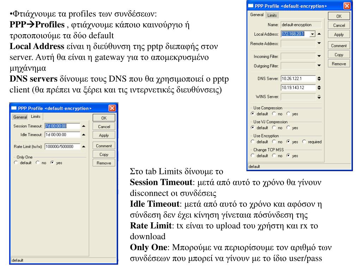Click the Session Timeout field 7d 00:00:00

(x=62, y=126)
